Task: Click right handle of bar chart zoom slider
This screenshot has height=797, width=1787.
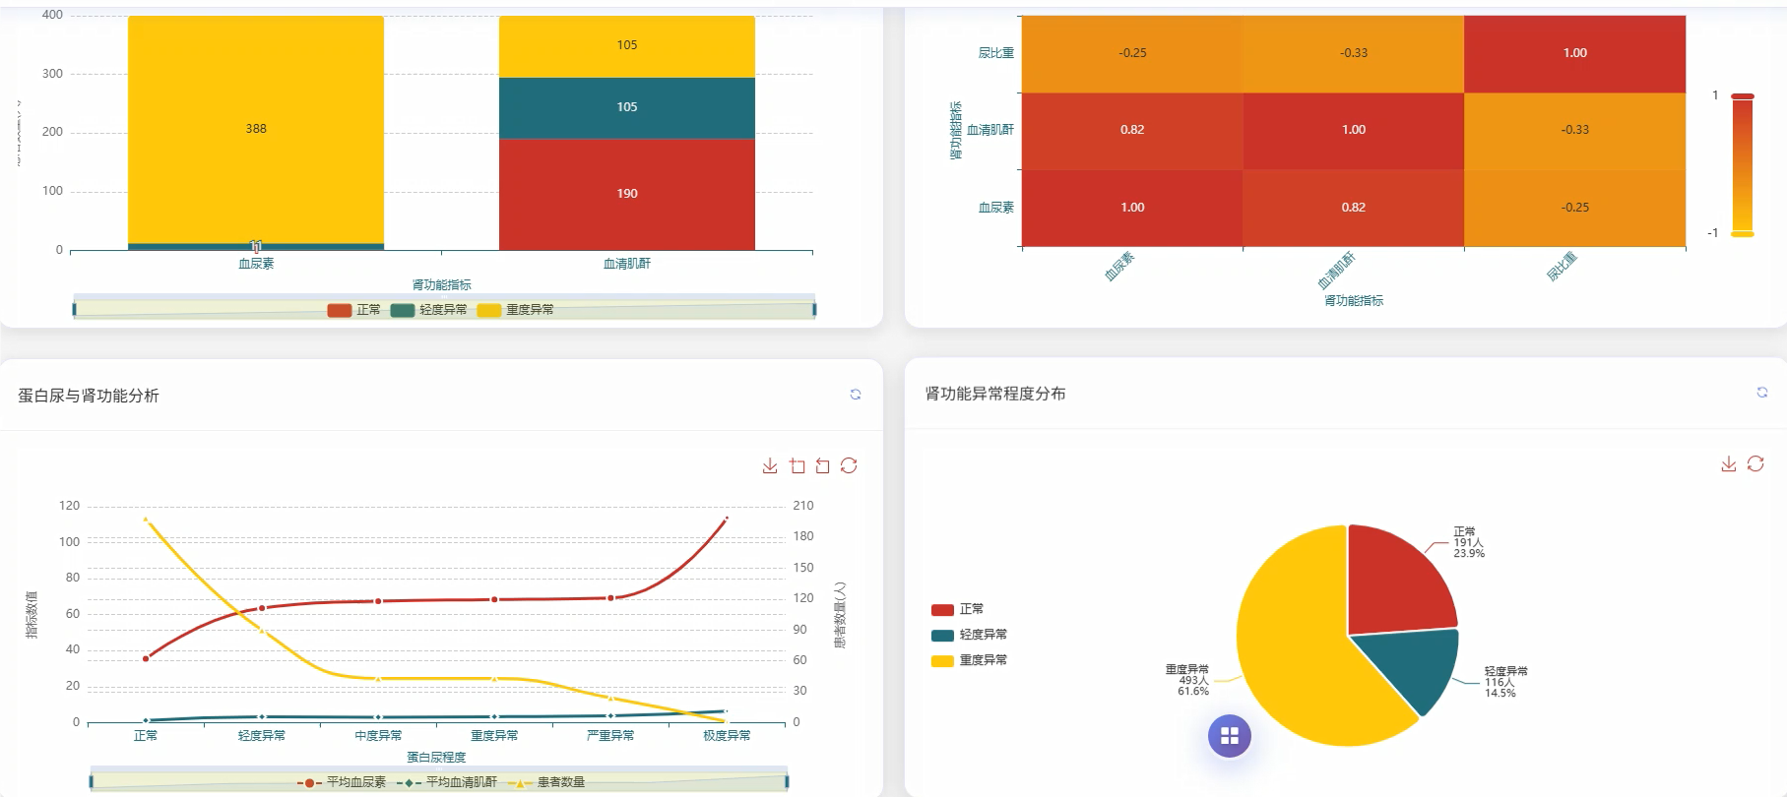Action: [x=814, y=309]
